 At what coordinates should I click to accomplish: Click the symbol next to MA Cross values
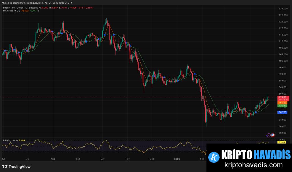[38, 11]
